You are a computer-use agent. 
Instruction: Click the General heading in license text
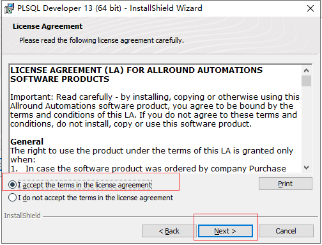[27, 141]
